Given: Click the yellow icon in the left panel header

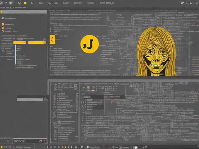Looking at the screenshot, I should click(1, 12).
